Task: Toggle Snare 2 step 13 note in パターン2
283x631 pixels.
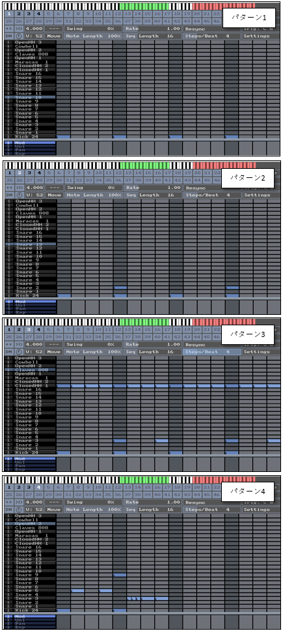Action: coord(232,287)
